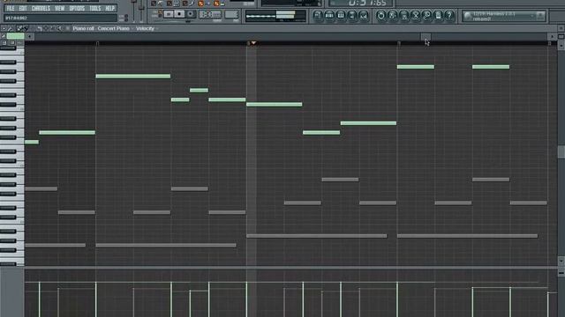Click the vertical scrollbar up arrow
This screenshot has width=565, height=317.
click(561, 46)
